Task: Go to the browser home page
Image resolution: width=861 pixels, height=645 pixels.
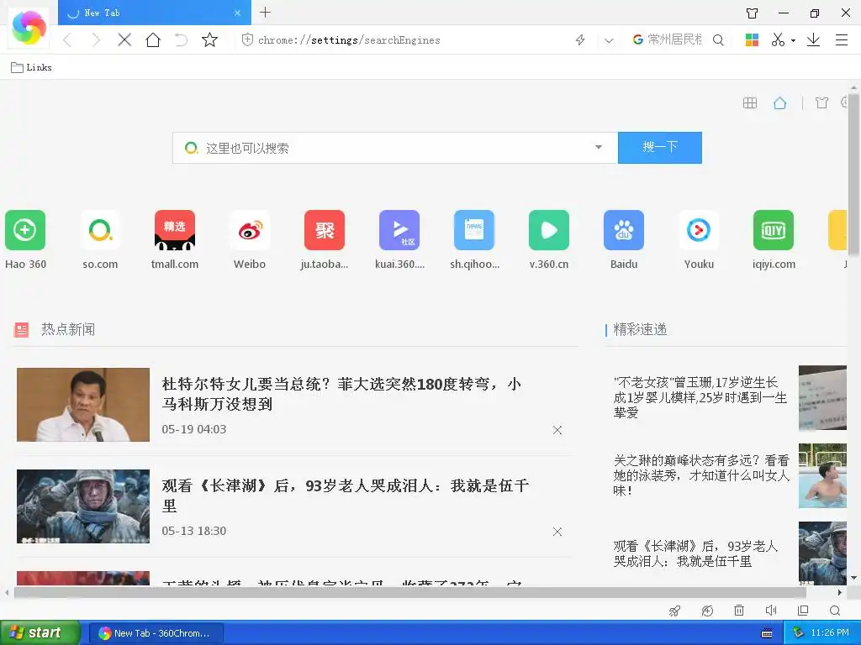Action: [153, 39]
